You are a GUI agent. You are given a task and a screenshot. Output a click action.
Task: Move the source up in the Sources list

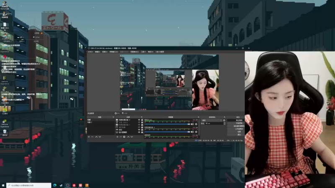(129, 137)
